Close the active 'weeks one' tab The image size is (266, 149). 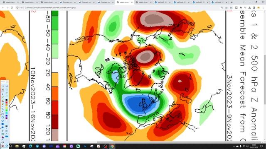coord(132,2)
